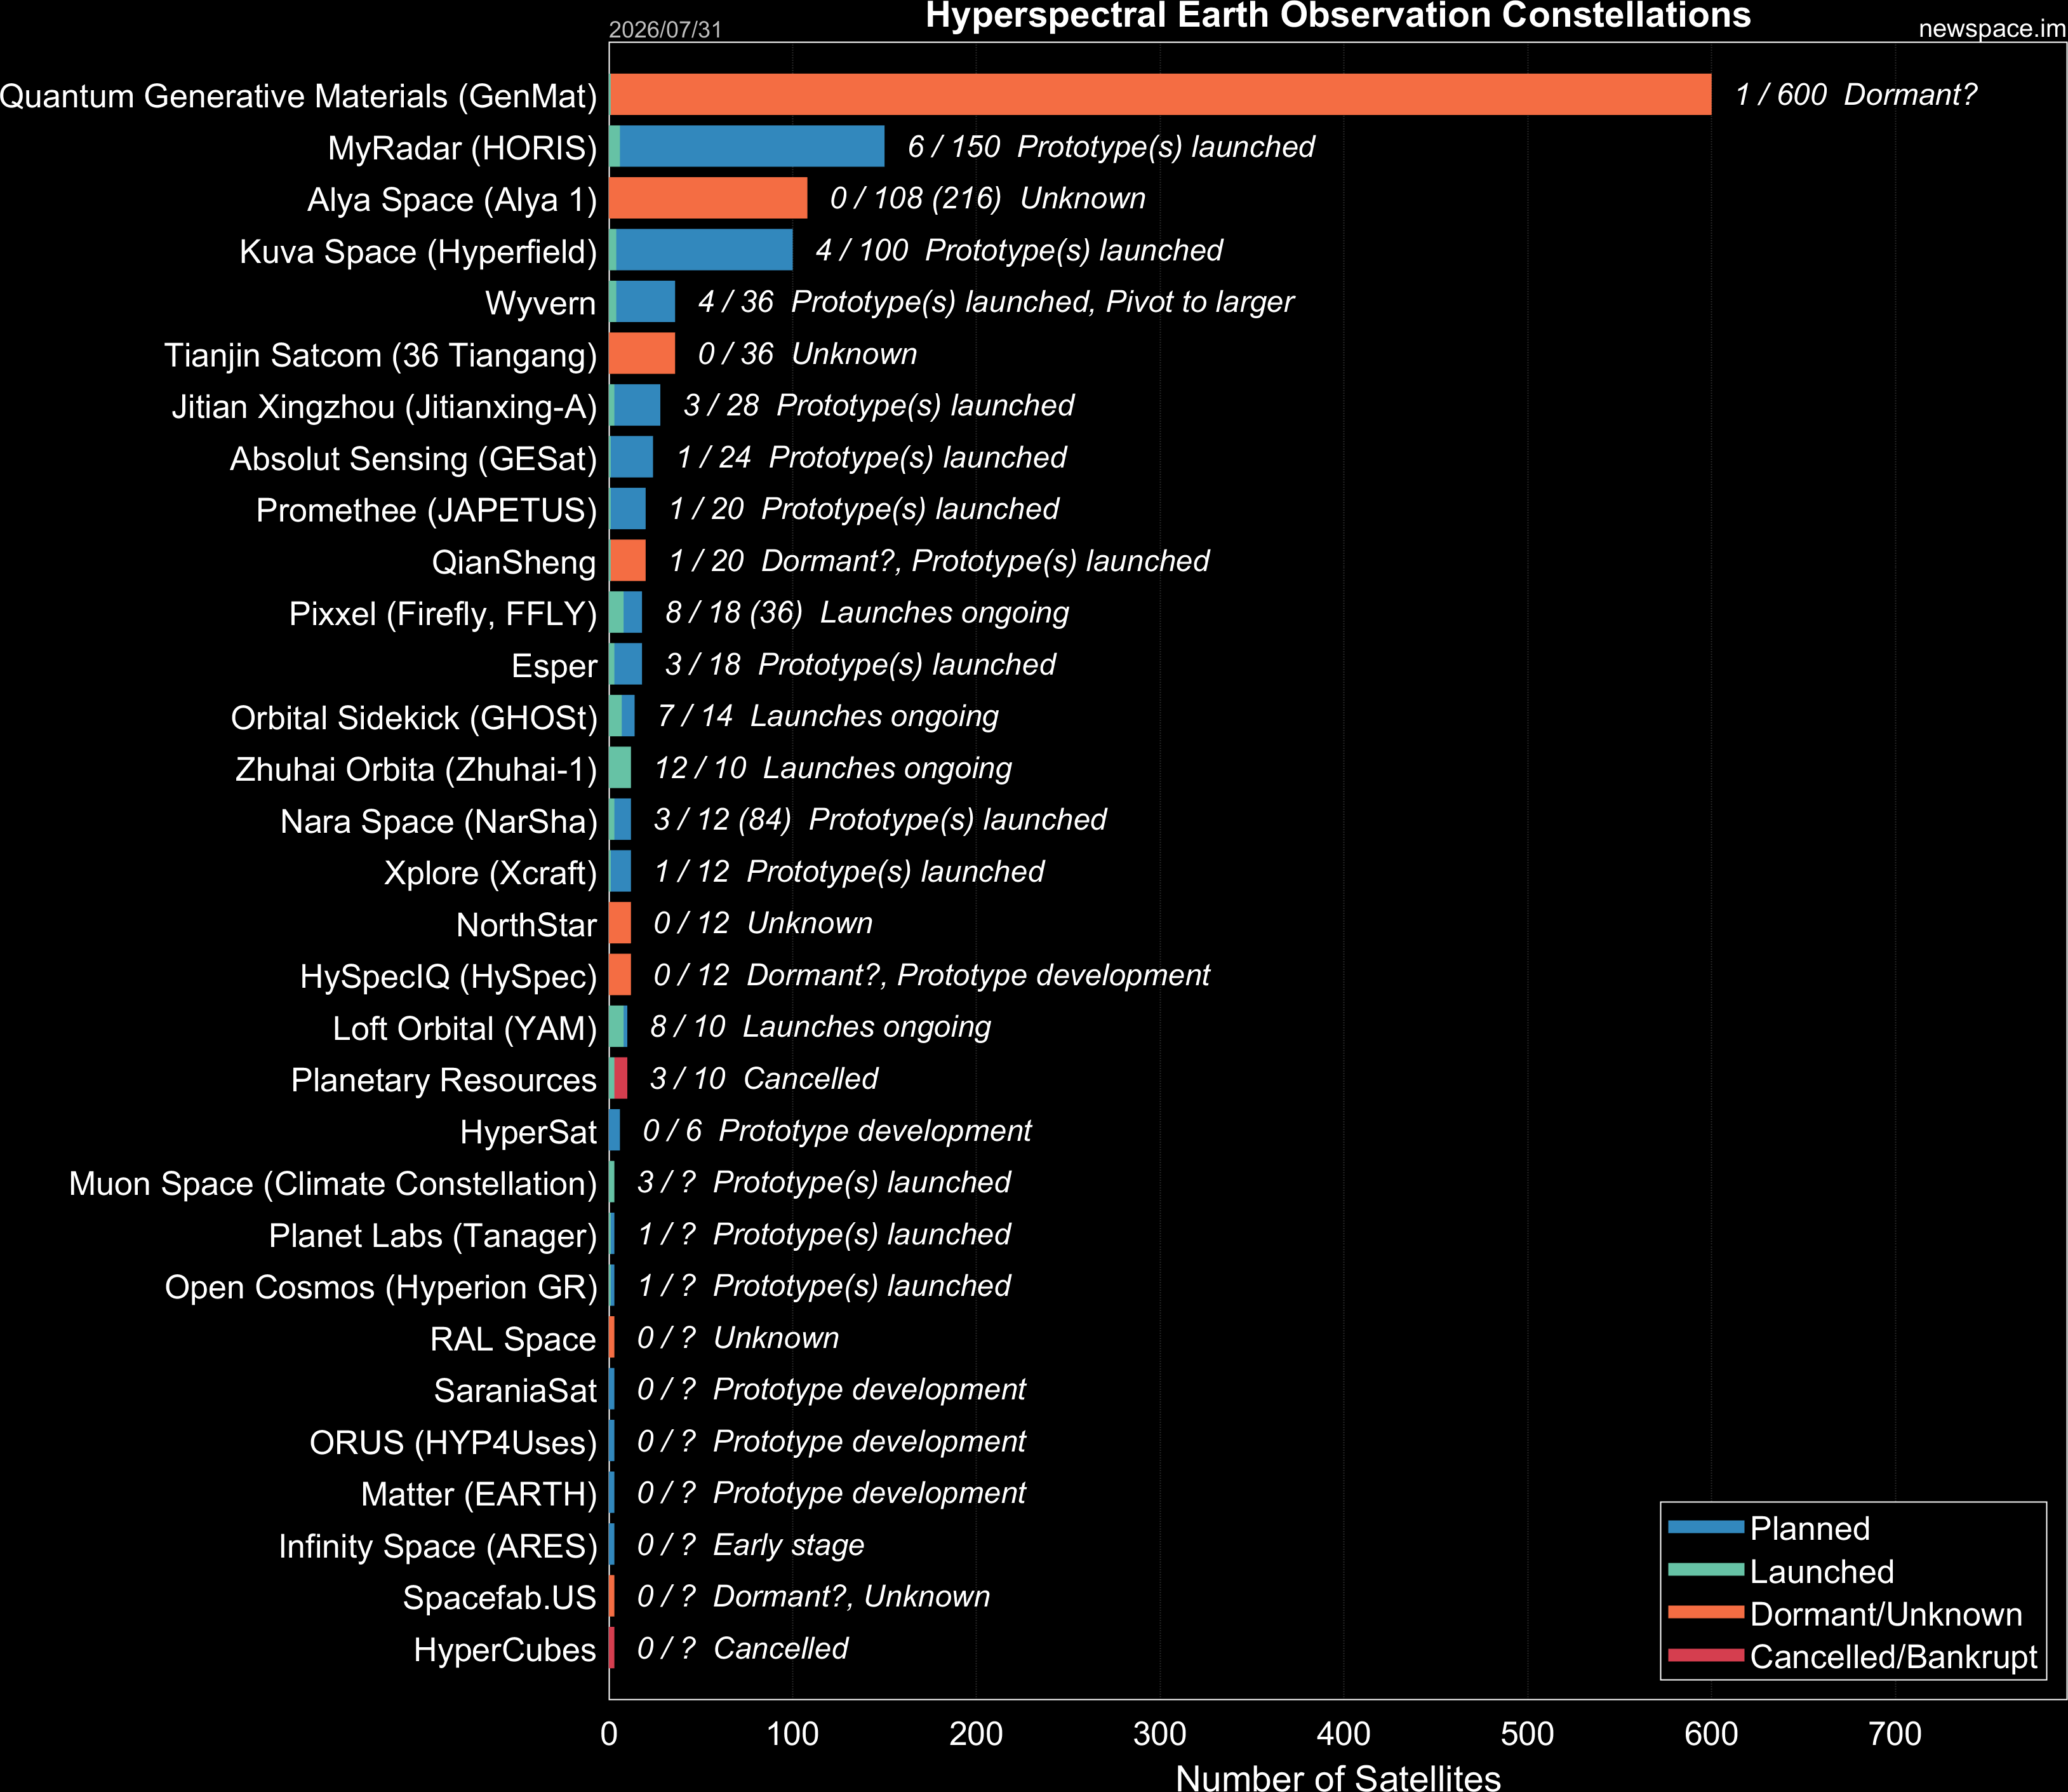
Task: Click the green Launched legend swatch
Action: (x=1705, y=1570)
